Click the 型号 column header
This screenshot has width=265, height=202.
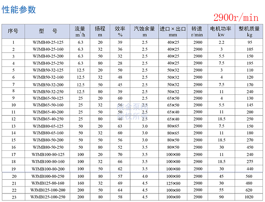coord(48,31)
